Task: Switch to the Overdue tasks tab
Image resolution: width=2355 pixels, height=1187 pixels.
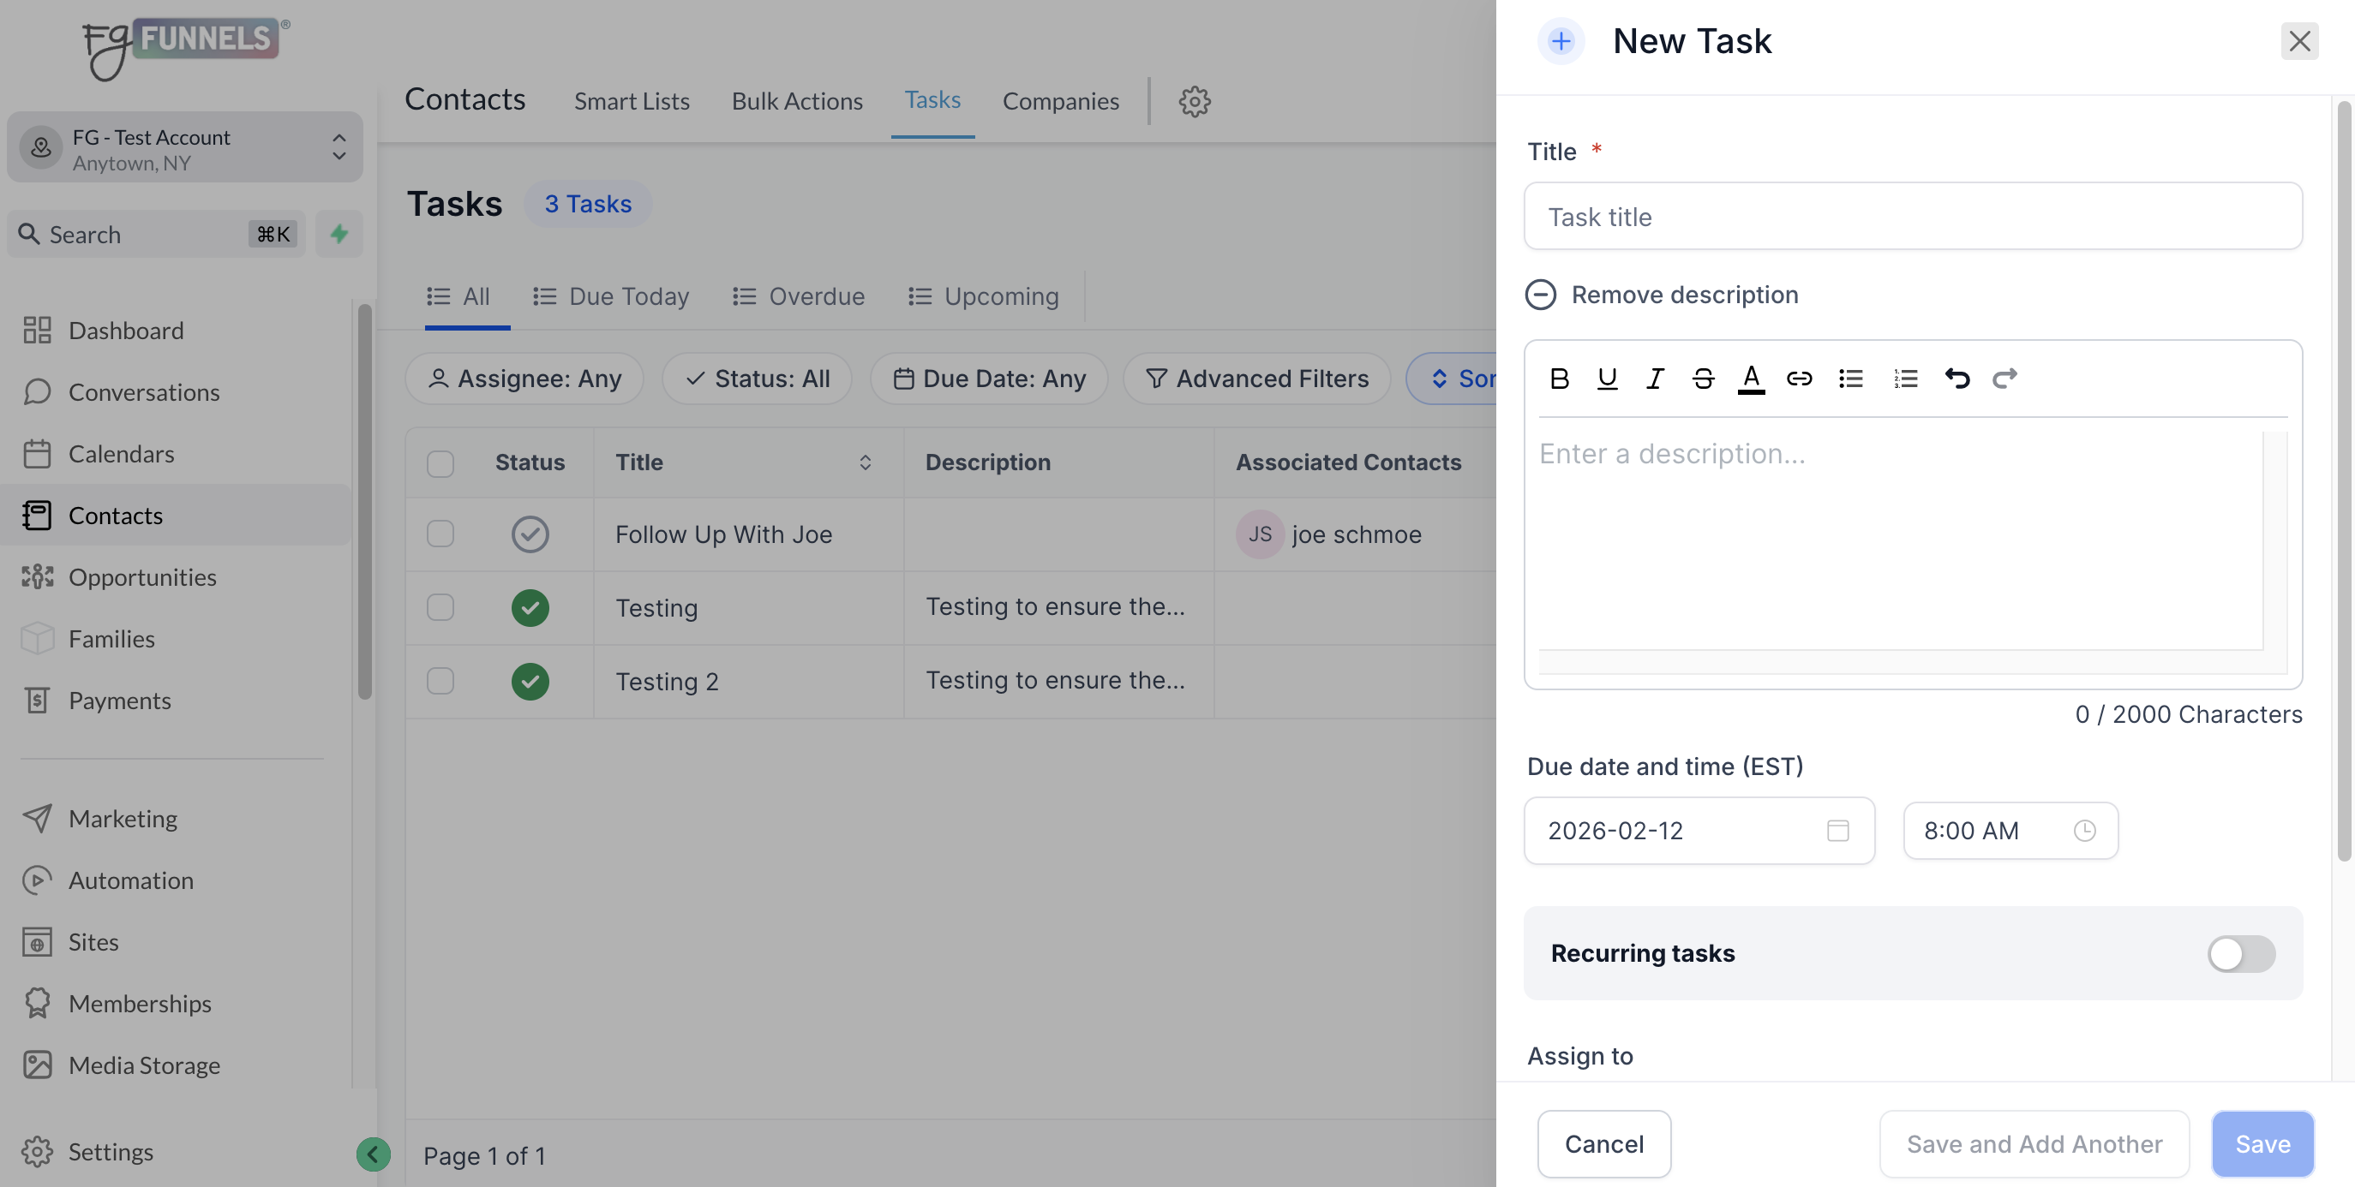Action: tap(798, 296)
